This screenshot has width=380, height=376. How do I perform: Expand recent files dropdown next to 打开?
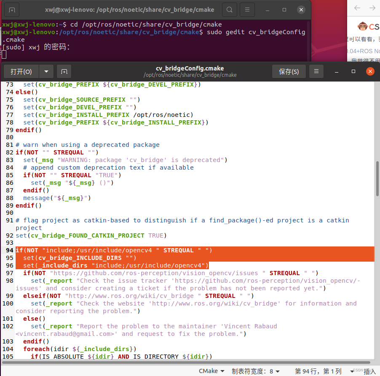(46, 72)
